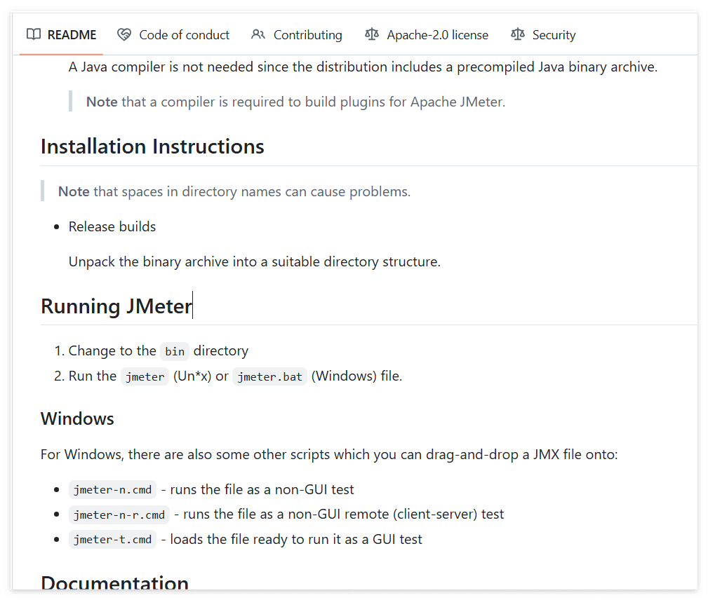Open the Apache-2.0 license tab
Viewport: 708px width, 600px height.
pyautogui.click(x=427, y=35)
